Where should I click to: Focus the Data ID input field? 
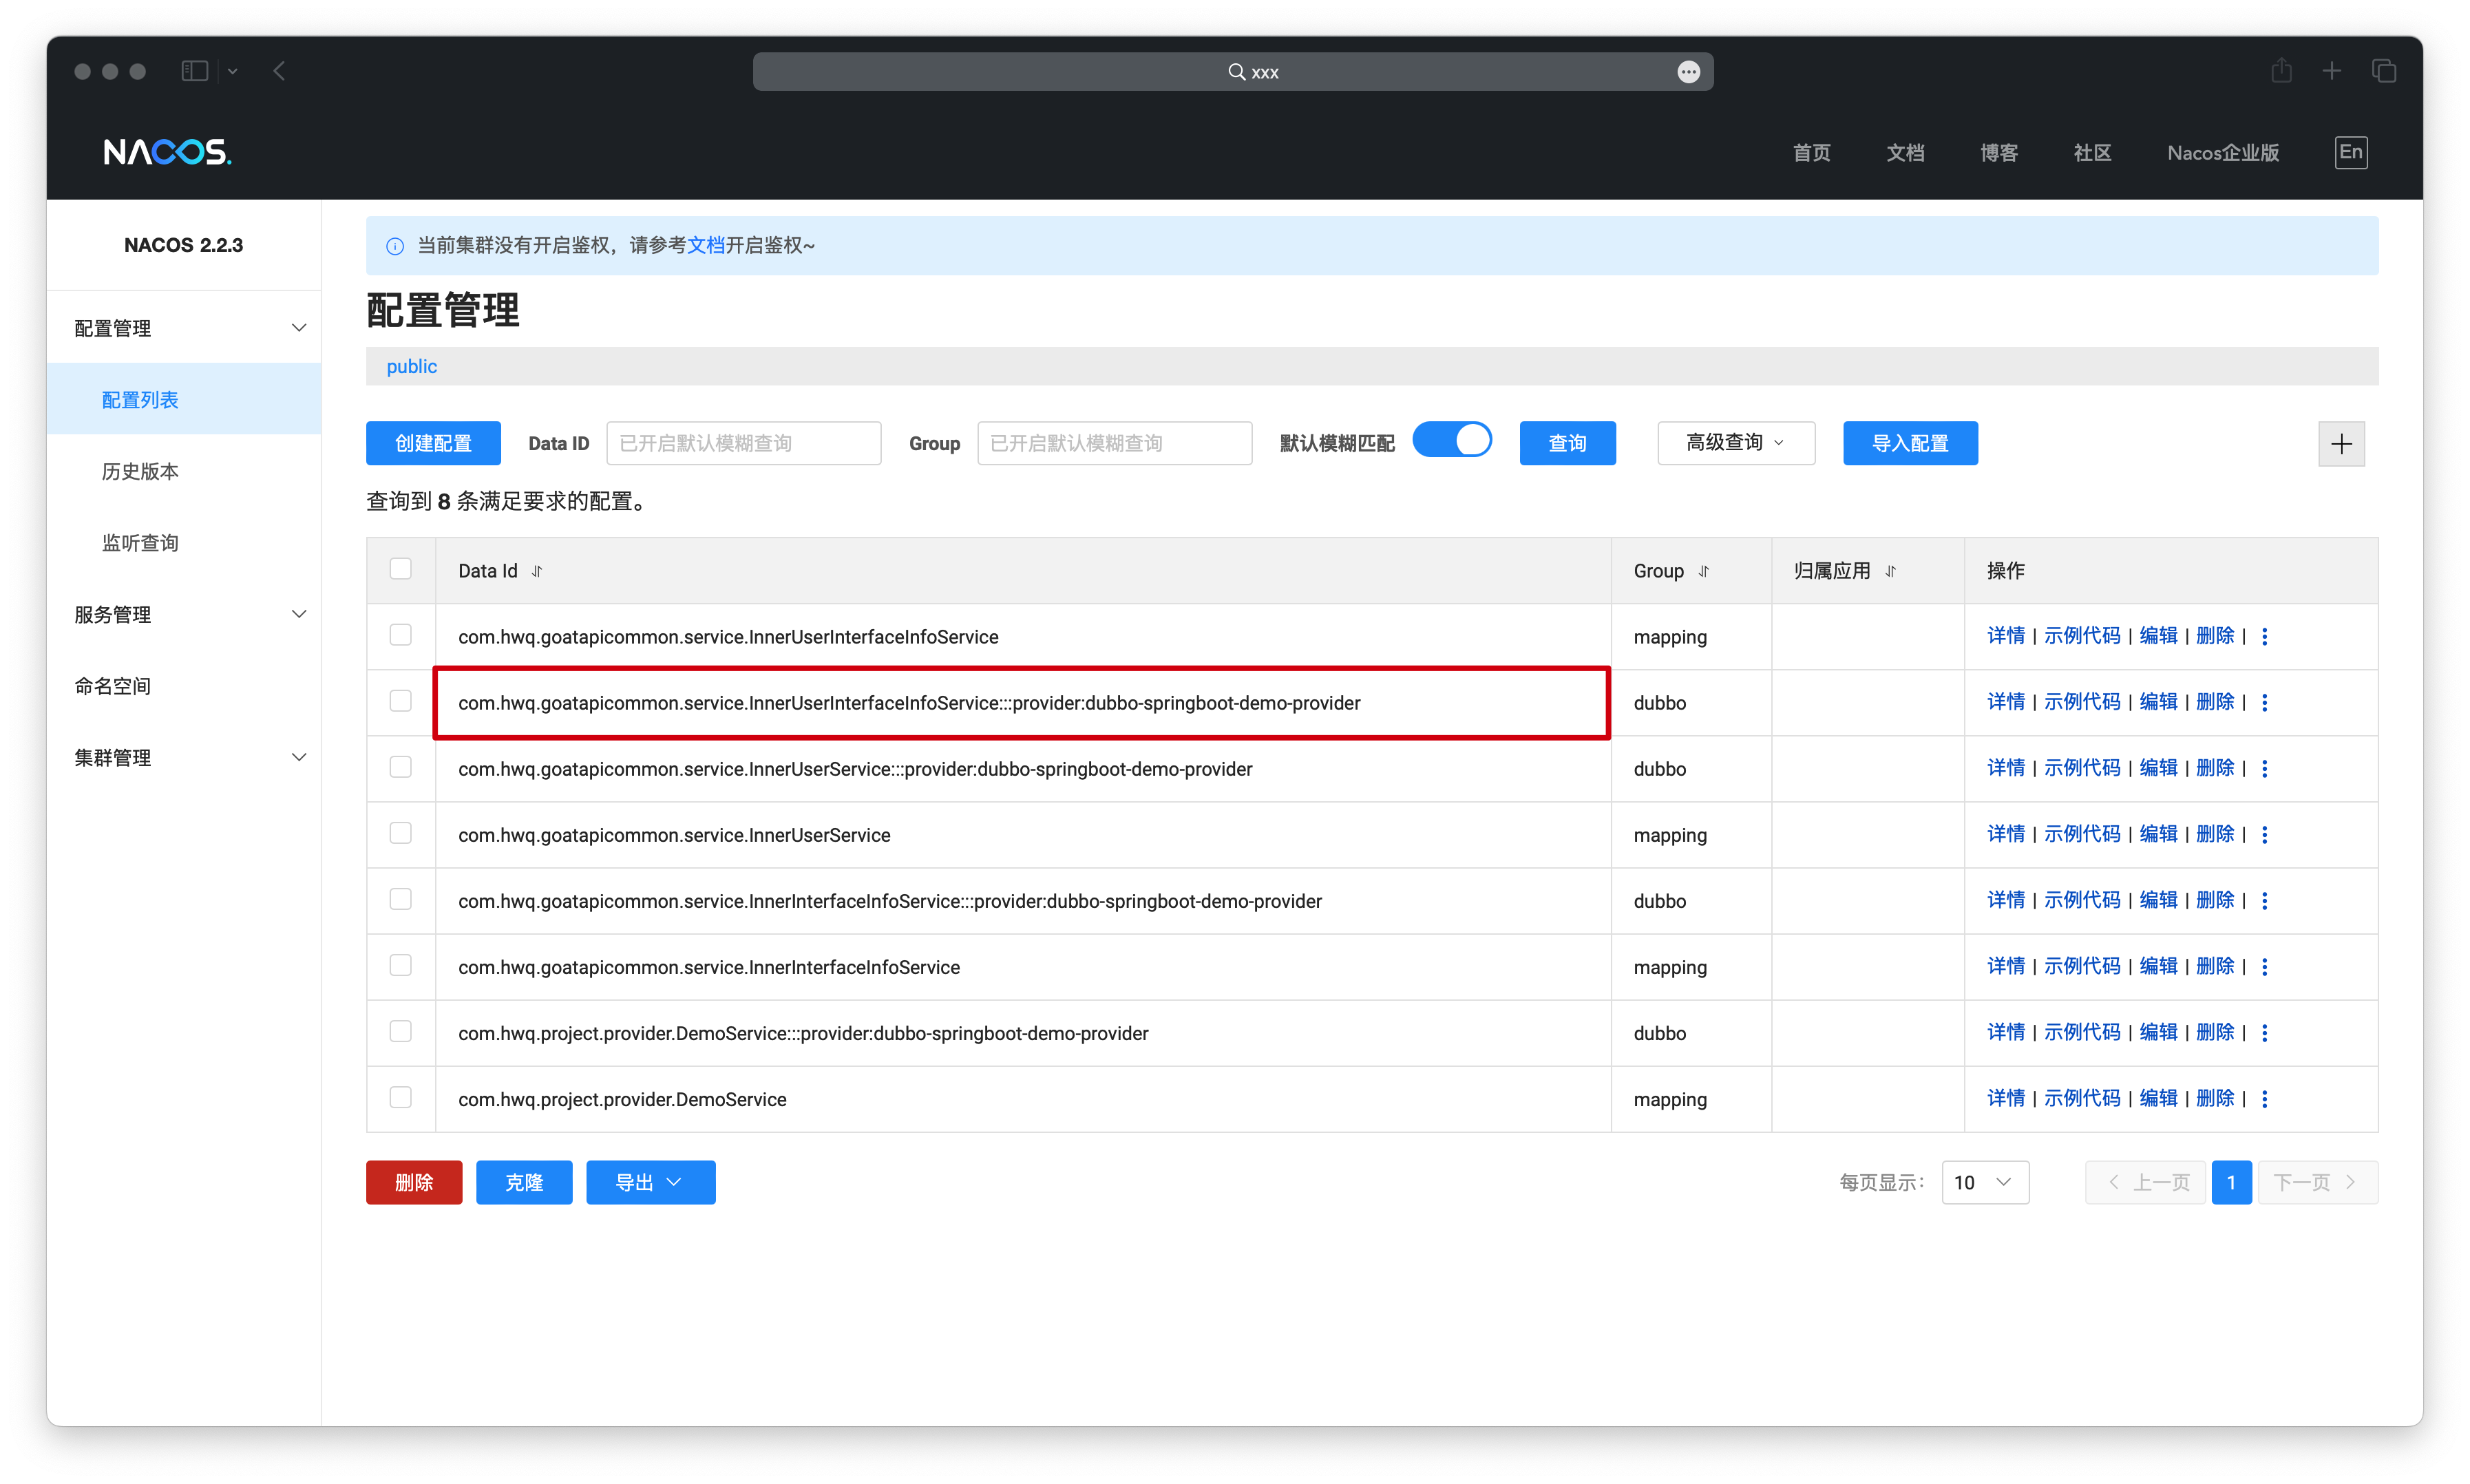click(x=744, y=443)
